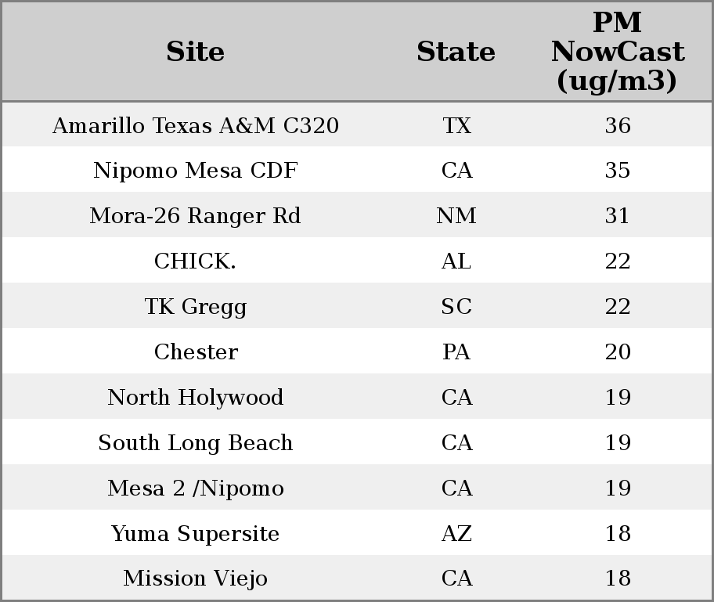Select the South Long Beach site cell
This screenshot has height=602, width=714.
pos(195,443)
